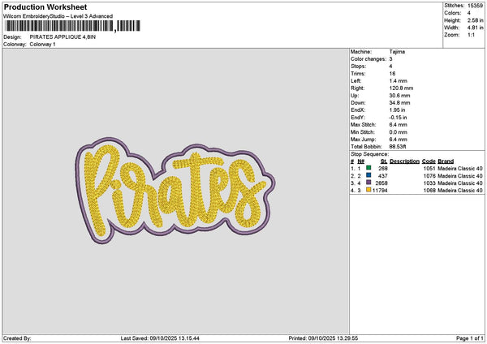487x344 pixels.
Task: Click the Min Stitch value '0.0 mm'
Action: [x=399, y=132]
